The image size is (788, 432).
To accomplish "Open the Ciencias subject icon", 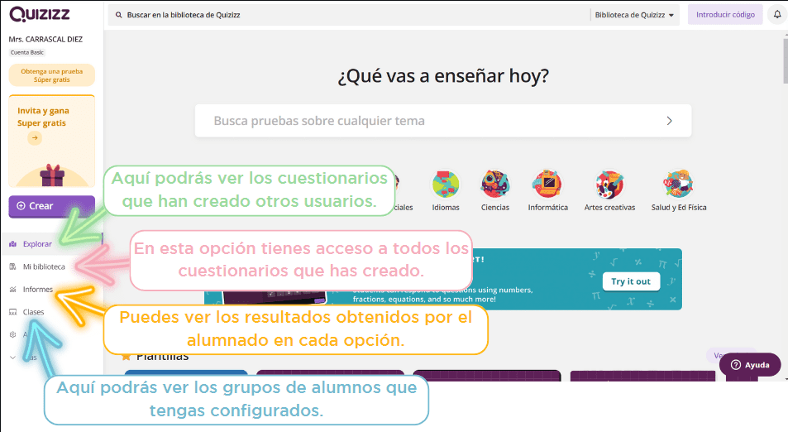I will tap(495, 184).
